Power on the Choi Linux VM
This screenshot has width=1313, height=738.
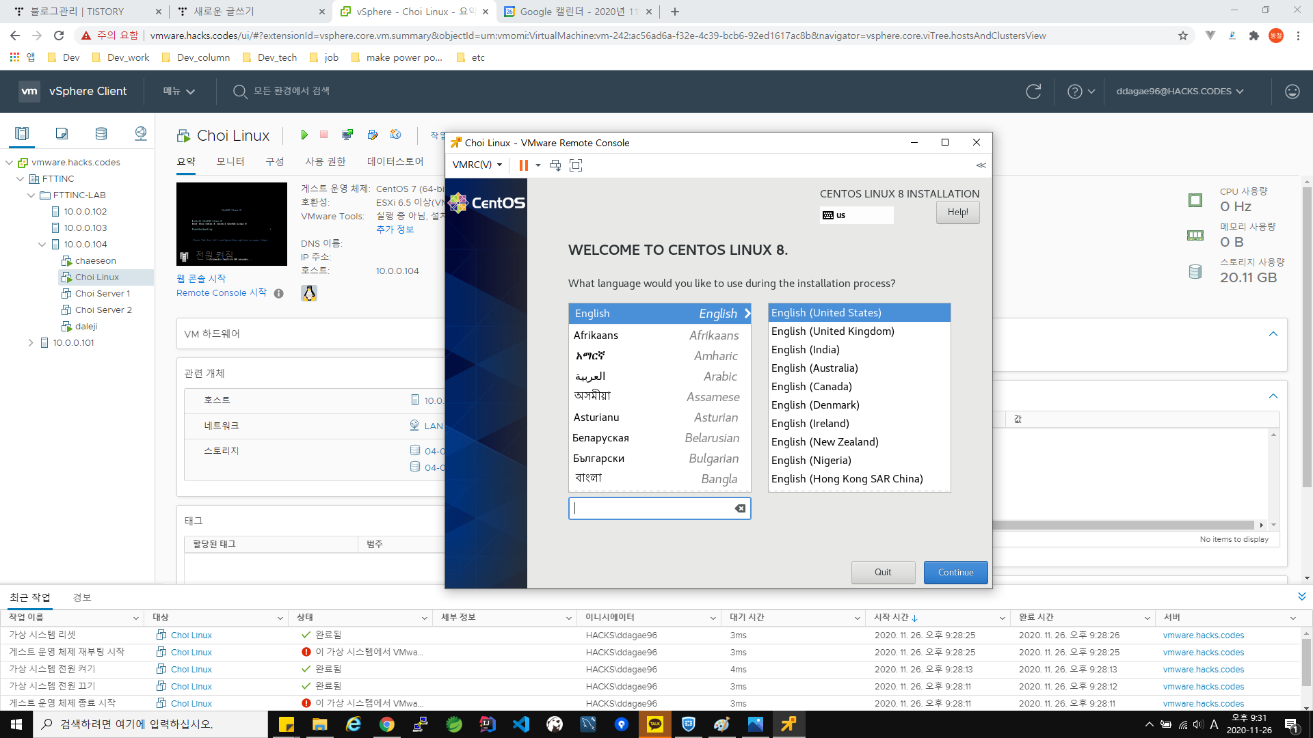304,135
